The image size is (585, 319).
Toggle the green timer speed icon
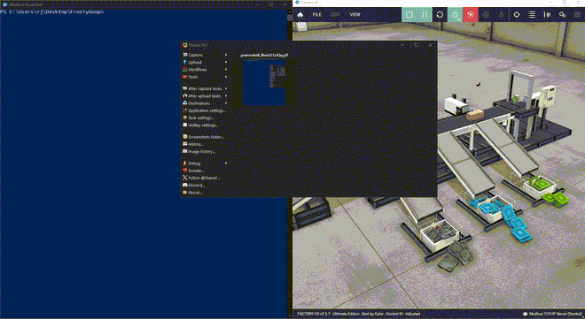point(456,14)
